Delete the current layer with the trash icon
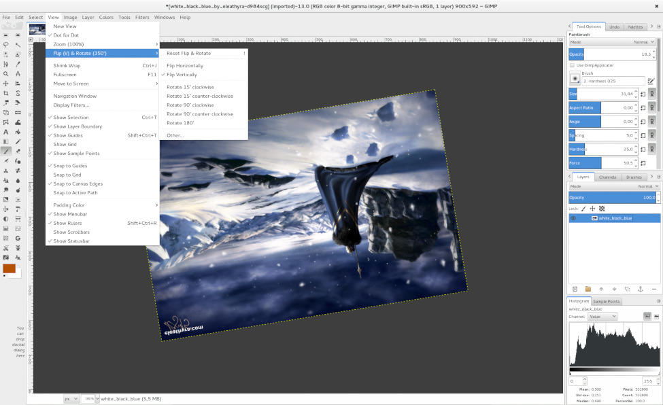This screenshot has width=663, height=405. click(654, 289)
